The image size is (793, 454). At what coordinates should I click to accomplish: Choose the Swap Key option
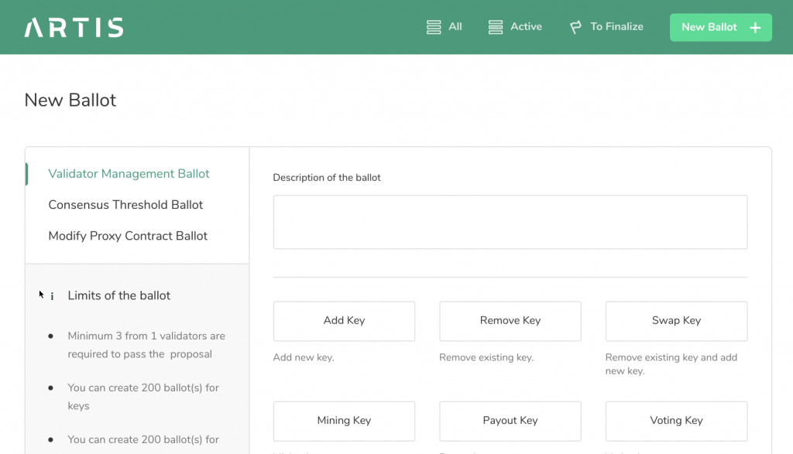tap(676, 321)
